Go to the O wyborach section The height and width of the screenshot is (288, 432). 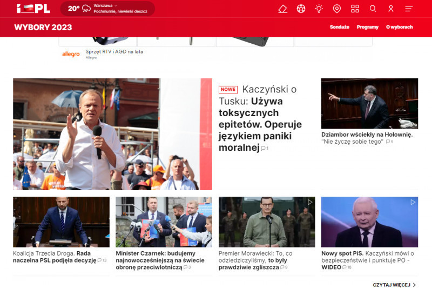(x=399, y=27)
